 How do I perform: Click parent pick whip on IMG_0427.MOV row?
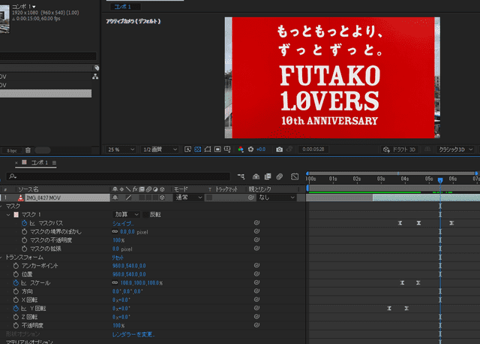[251, 198]
